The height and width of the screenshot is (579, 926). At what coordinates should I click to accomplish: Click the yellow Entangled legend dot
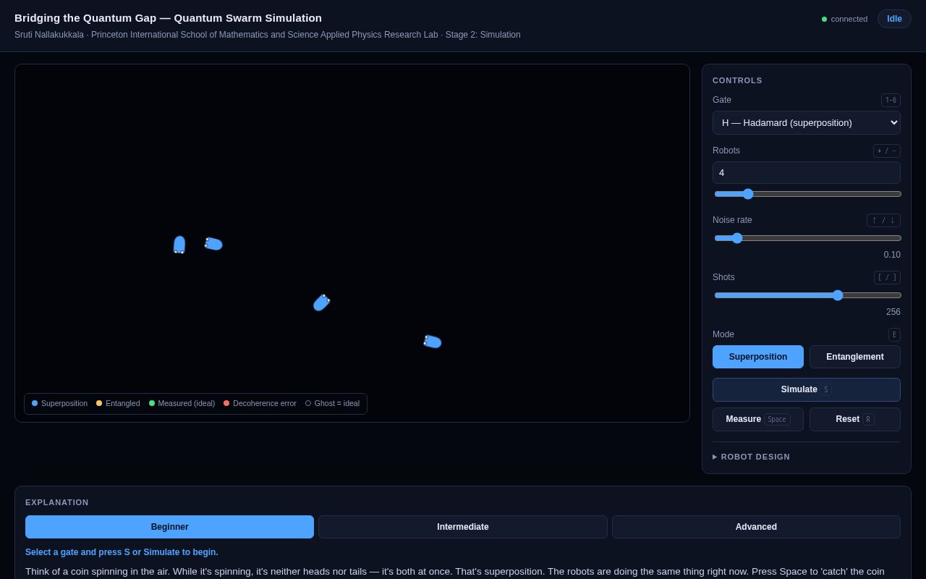pos(99,403)
